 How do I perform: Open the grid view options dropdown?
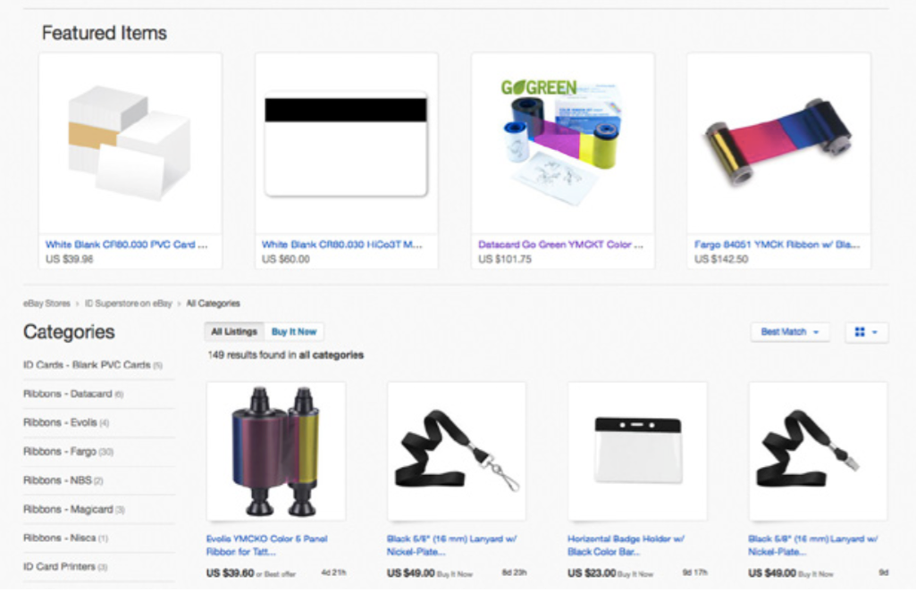(867, 332)
